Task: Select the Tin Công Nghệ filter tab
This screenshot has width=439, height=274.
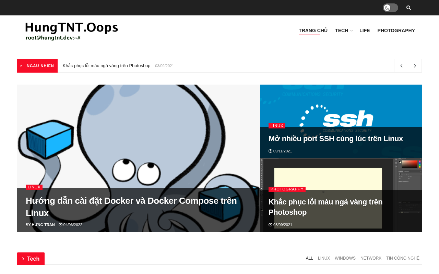Action: click(403, 258)
